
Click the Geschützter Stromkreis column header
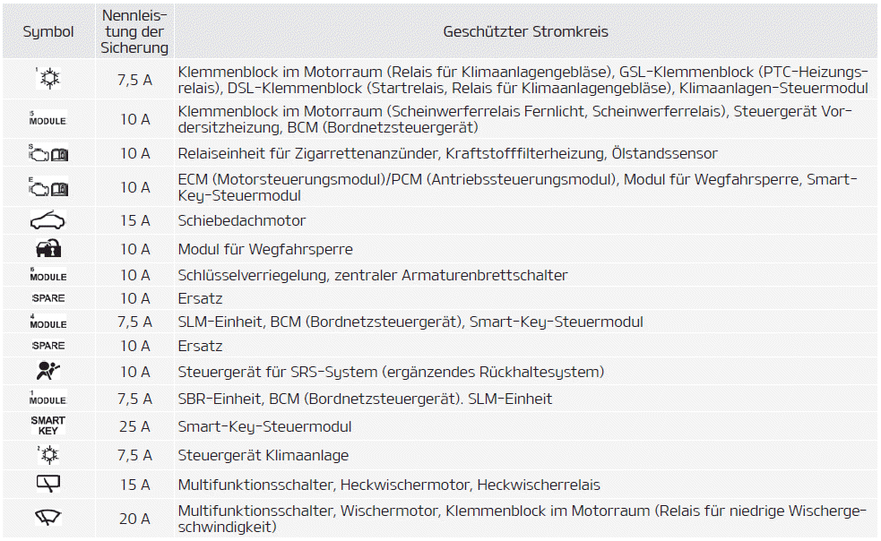[x=525, y=31]
